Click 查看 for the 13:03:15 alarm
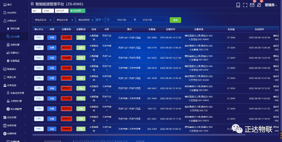282x142 pixels. tap(81, 68)
